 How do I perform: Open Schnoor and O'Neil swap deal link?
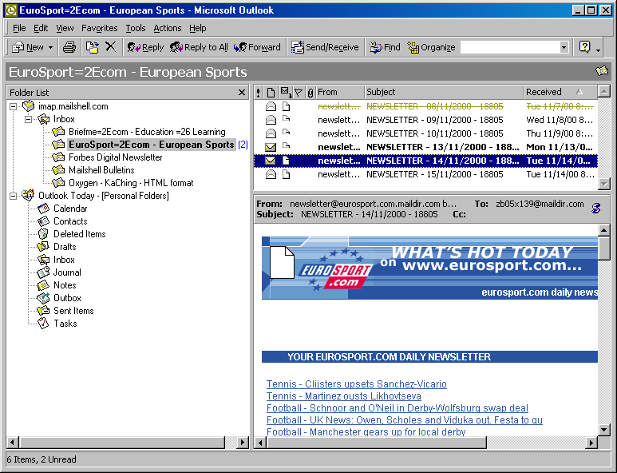click(397, 408)
